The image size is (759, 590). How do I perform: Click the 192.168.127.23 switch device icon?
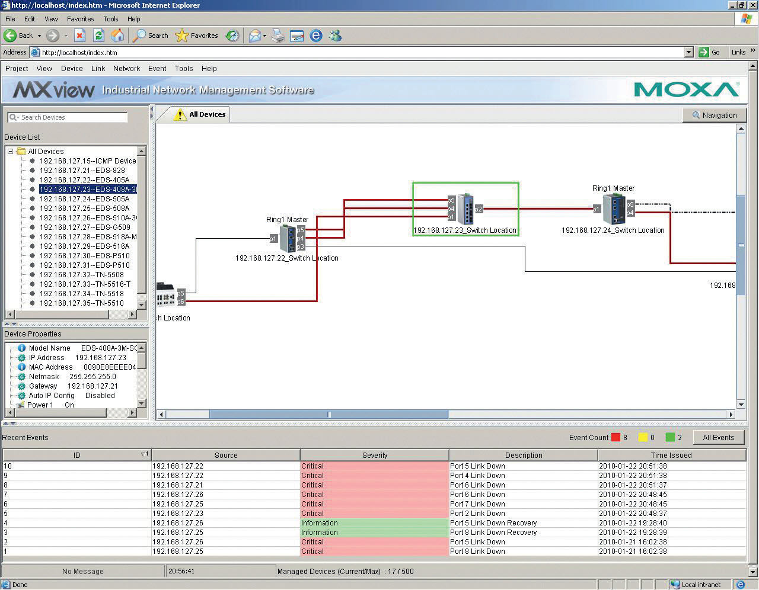coord(465,209)
